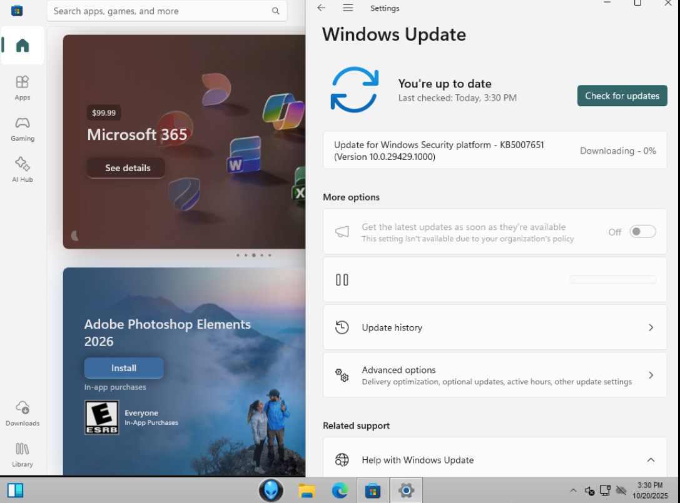
Task: Click $99.99 price tag on banner
Action: (104, 112)
